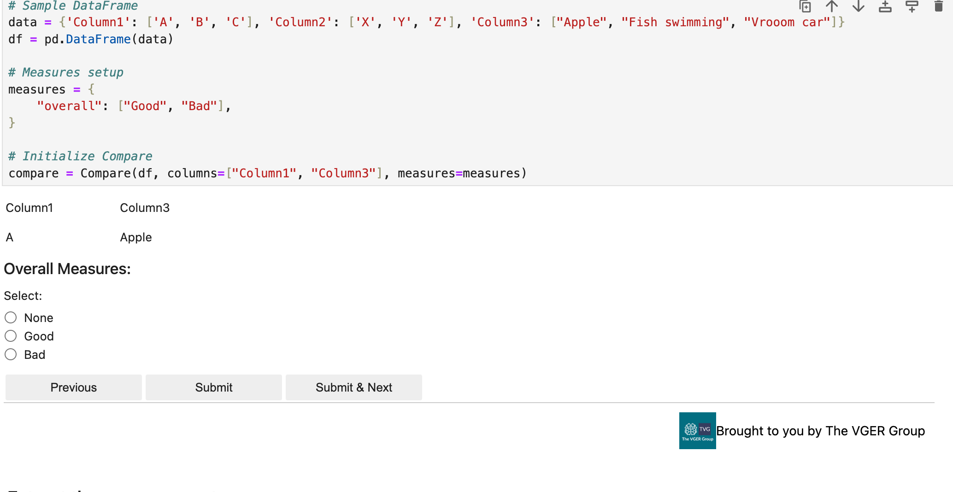Insert a new cell below this one
The width and height of the screenshot is (953, 492).
(x=912, y=6)
